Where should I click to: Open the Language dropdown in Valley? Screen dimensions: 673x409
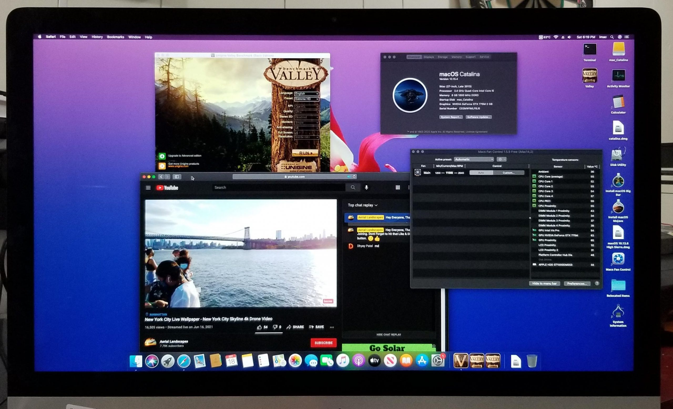pos(307,94)
